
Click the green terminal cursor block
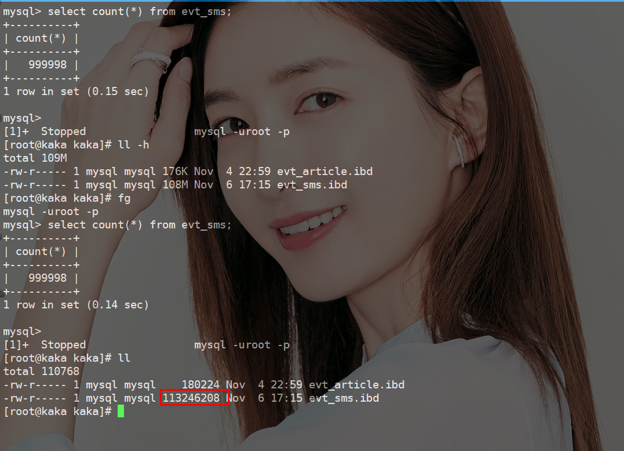121,411
